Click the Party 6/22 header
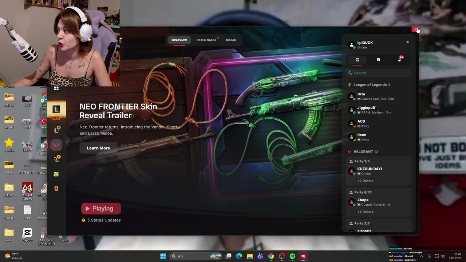466x262 pixels. click(360, 192)
